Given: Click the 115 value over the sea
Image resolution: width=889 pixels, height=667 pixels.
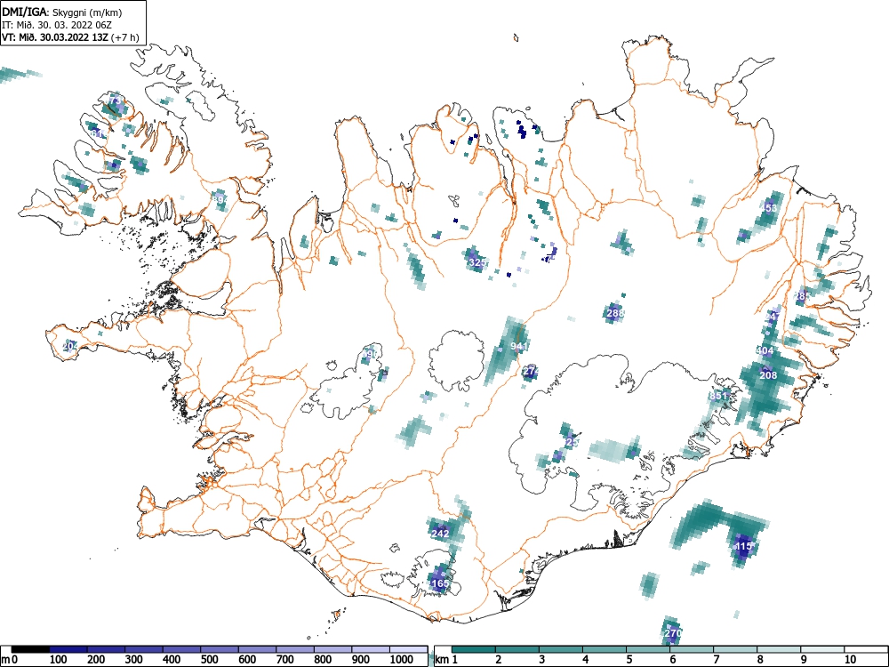Looking at the screenshot, I should [743, 546].
